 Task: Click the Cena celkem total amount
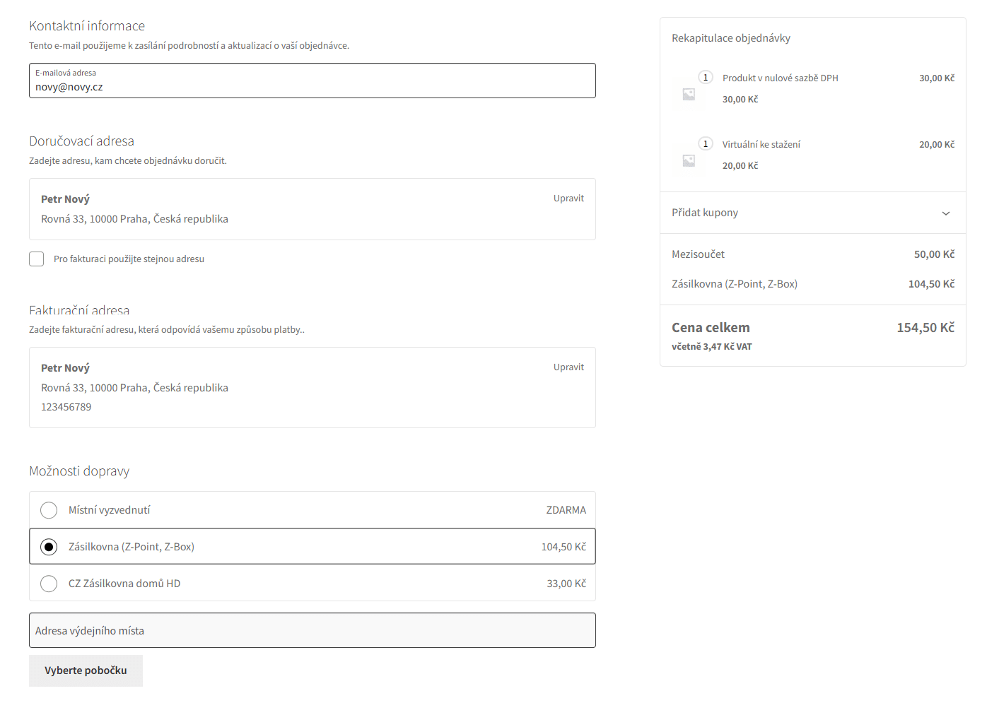(925, 328)
